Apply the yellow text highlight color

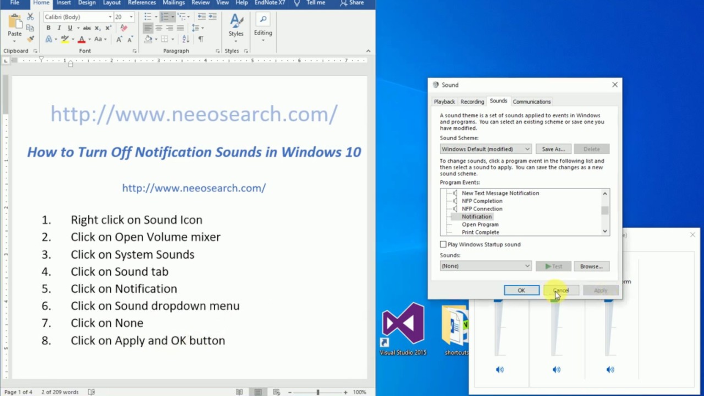(x=65, y=39)
